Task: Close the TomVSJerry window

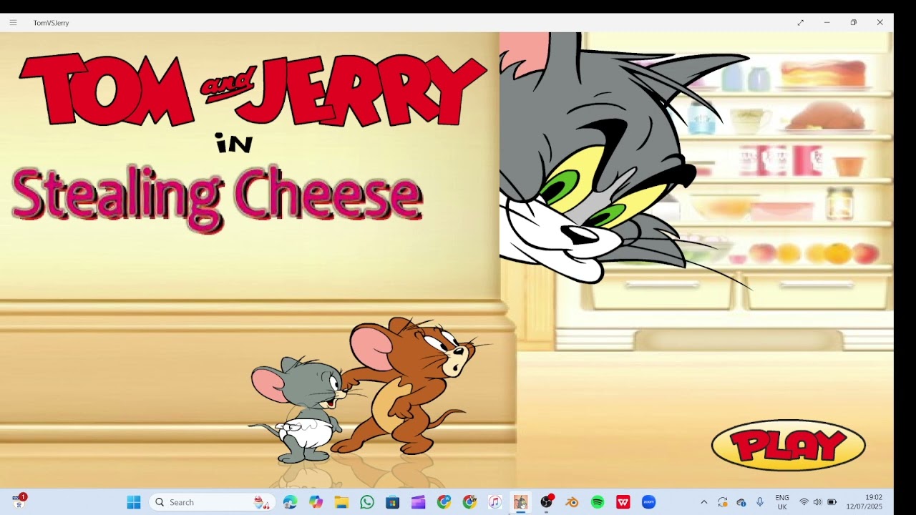Action: pos(880,23)
